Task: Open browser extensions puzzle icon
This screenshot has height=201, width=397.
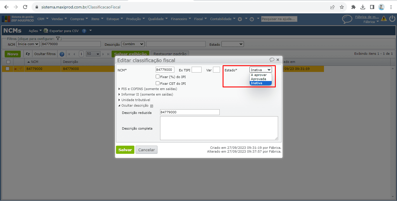Action: pyautogui.click(x=353, y=7)
